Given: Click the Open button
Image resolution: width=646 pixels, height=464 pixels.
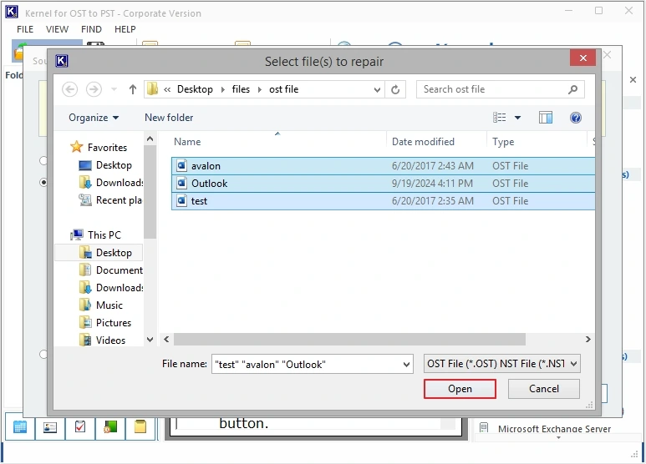Looking at the screenshot, I should 460,389.
